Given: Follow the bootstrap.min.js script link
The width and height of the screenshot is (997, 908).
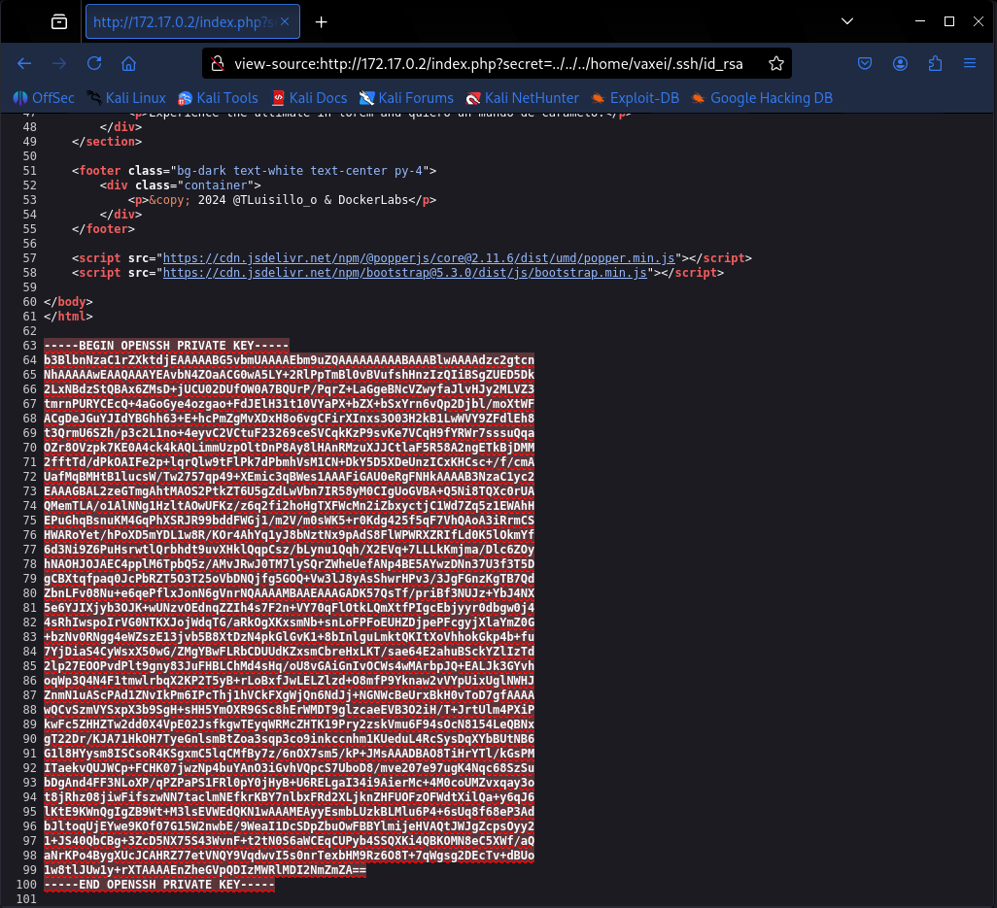Looking at the screenshot, I should coord(405,273).
